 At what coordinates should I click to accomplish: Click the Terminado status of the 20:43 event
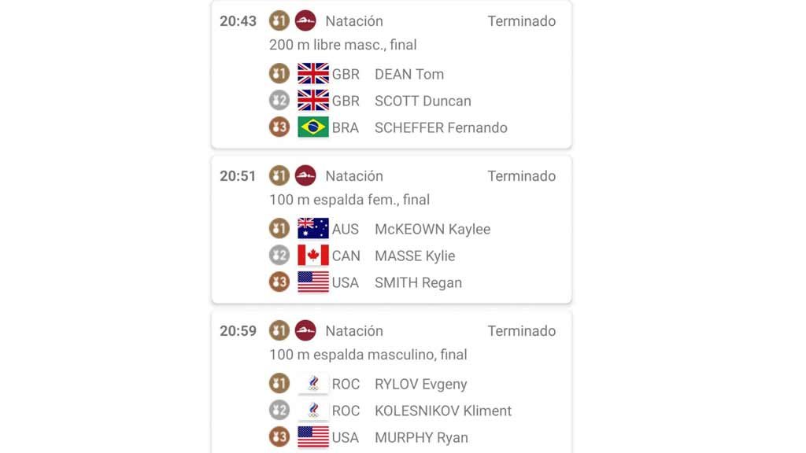pos(521,21)
